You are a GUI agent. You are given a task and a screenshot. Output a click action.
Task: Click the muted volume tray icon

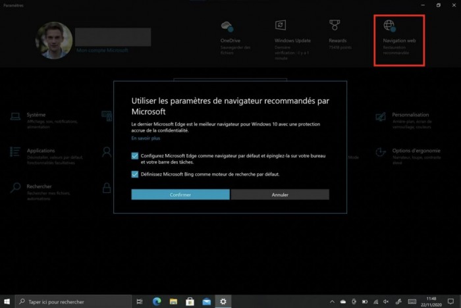click(386, 301)
